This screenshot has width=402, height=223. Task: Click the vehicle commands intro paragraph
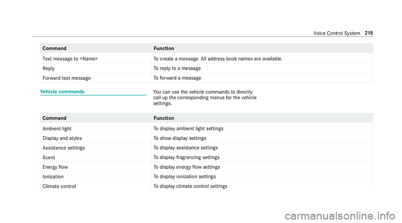click(x=205, y=97)
